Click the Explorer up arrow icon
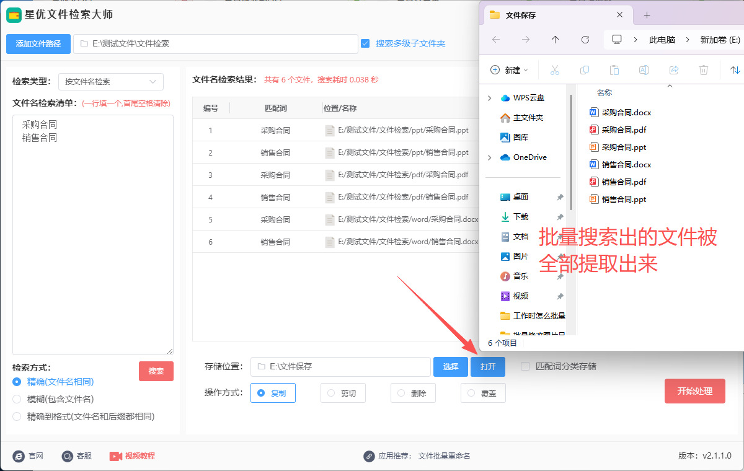 [x=555, y=40]
